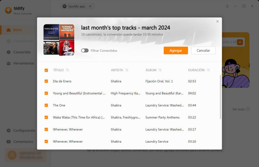This screenshot has width=259, height=167.
Task: Open the Inicio sidebar item
Action: 17,30
